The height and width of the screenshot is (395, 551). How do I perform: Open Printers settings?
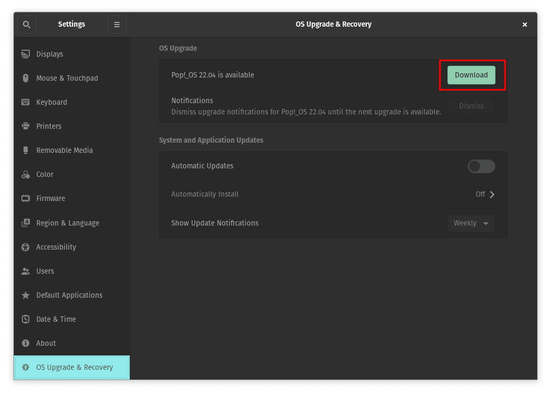[72, 126]
